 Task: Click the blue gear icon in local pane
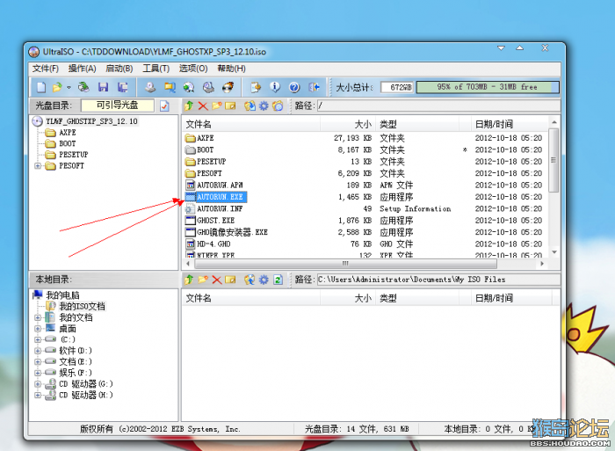[264, 280]
